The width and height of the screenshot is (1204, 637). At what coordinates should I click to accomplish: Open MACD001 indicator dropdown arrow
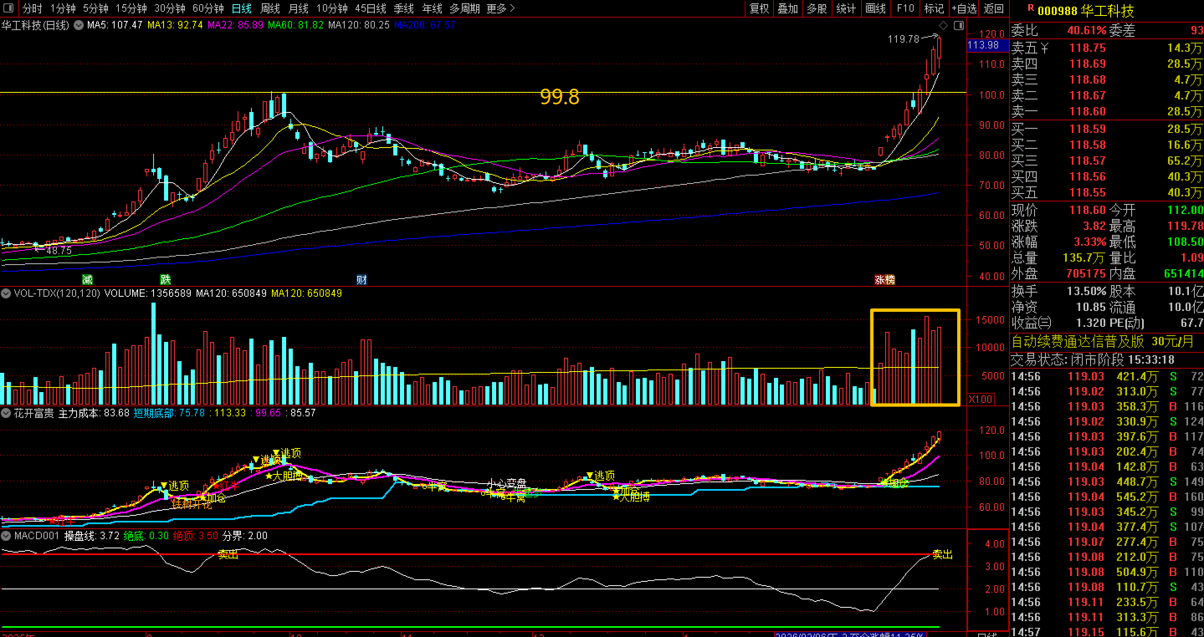click(6, 536)
